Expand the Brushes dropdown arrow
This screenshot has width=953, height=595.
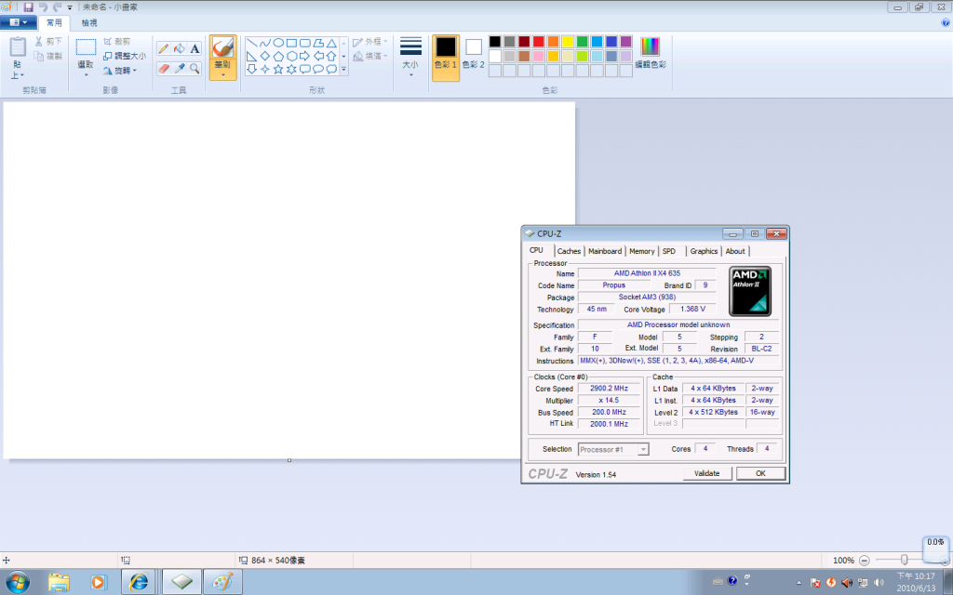[x=222, y=74]
